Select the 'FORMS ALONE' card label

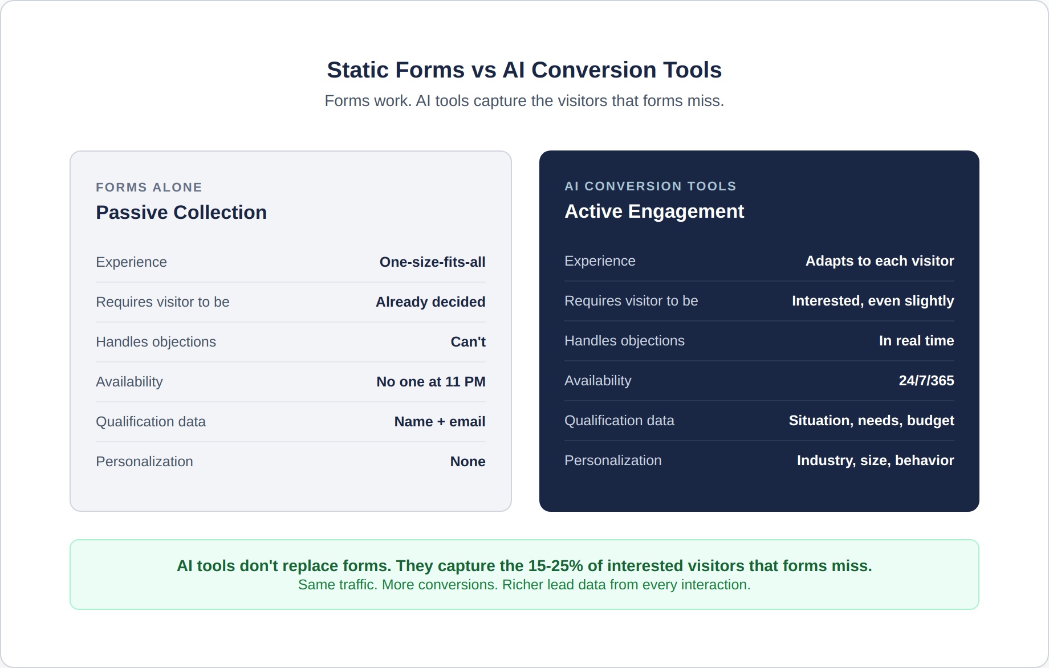(x=149, y=188)
